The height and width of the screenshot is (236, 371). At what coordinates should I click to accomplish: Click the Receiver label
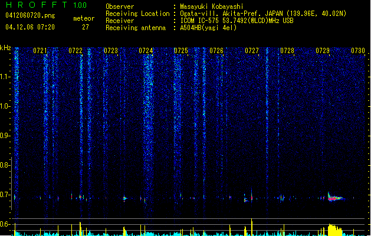coord(120,21)
